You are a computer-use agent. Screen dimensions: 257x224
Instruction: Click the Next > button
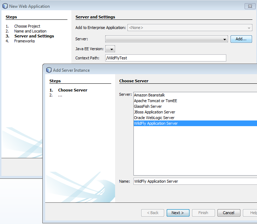(178, 213)
